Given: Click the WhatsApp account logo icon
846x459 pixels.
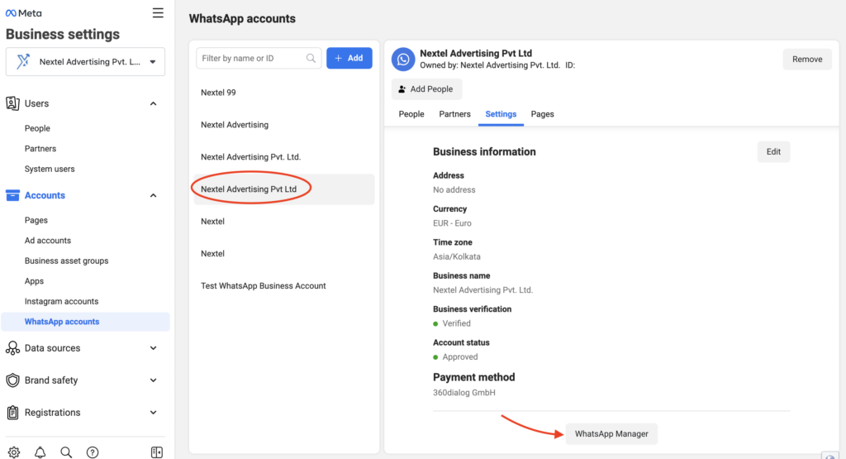Looking at the screenshot, I should 403,60.
